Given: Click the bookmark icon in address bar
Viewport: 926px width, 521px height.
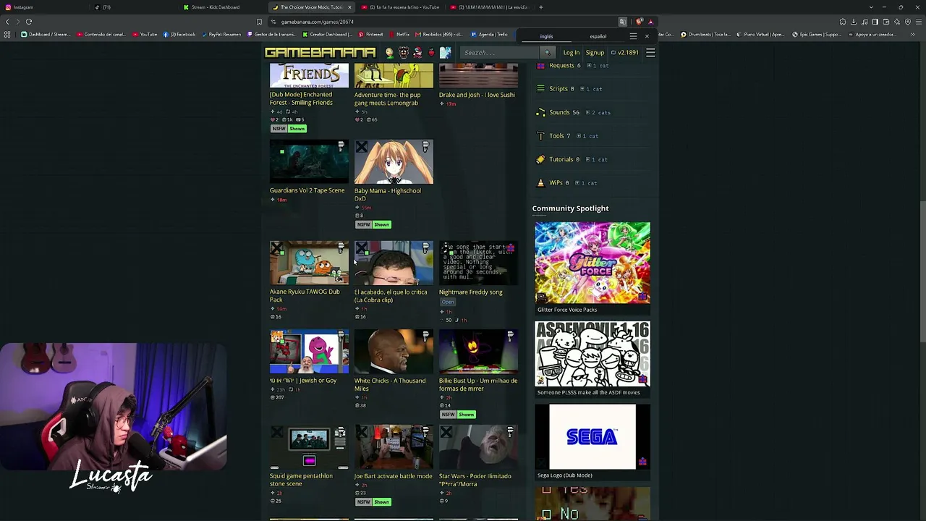Looking at the screenshot, I should tap(259, 22).
